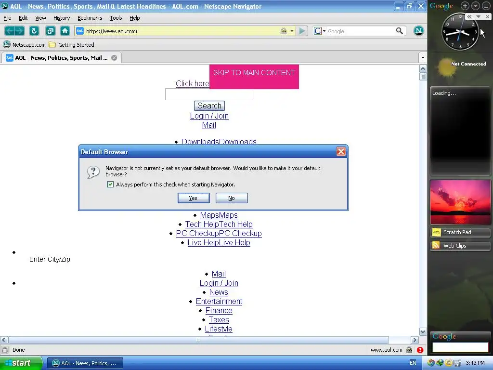Click the status bar padlock icon
493x370 pixels.
coord(409,350)
